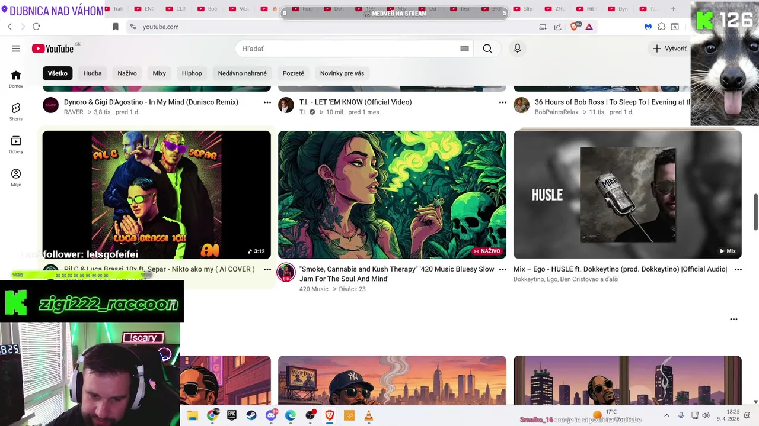Select the Mixy filter chip
This screenshot has width=759, height=426.
(x=159, y=73)
